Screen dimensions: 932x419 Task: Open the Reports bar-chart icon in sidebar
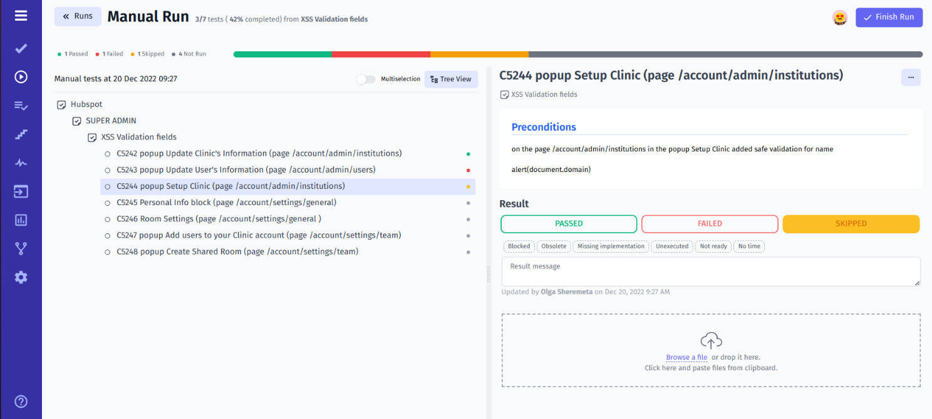21,220
